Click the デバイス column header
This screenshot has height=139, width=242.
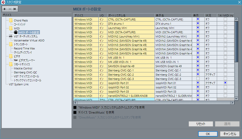tap(86, 15)
